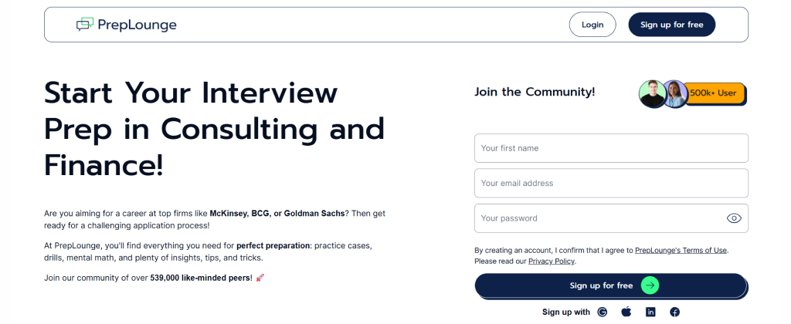Open the Privacy Policy link

[x=552, y=262]
